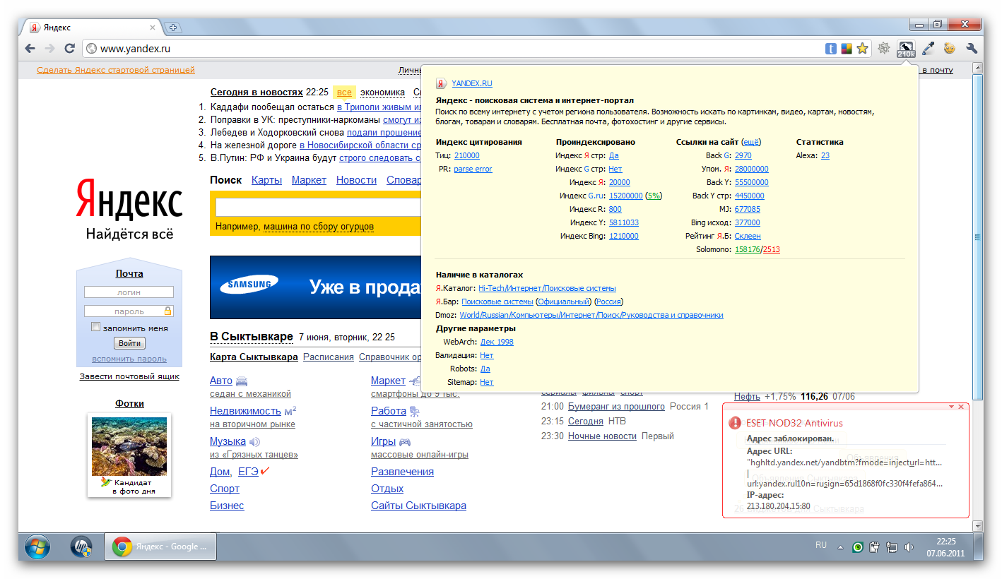
Task: Click the Работа icon beside the link
Action: point(415,411)
